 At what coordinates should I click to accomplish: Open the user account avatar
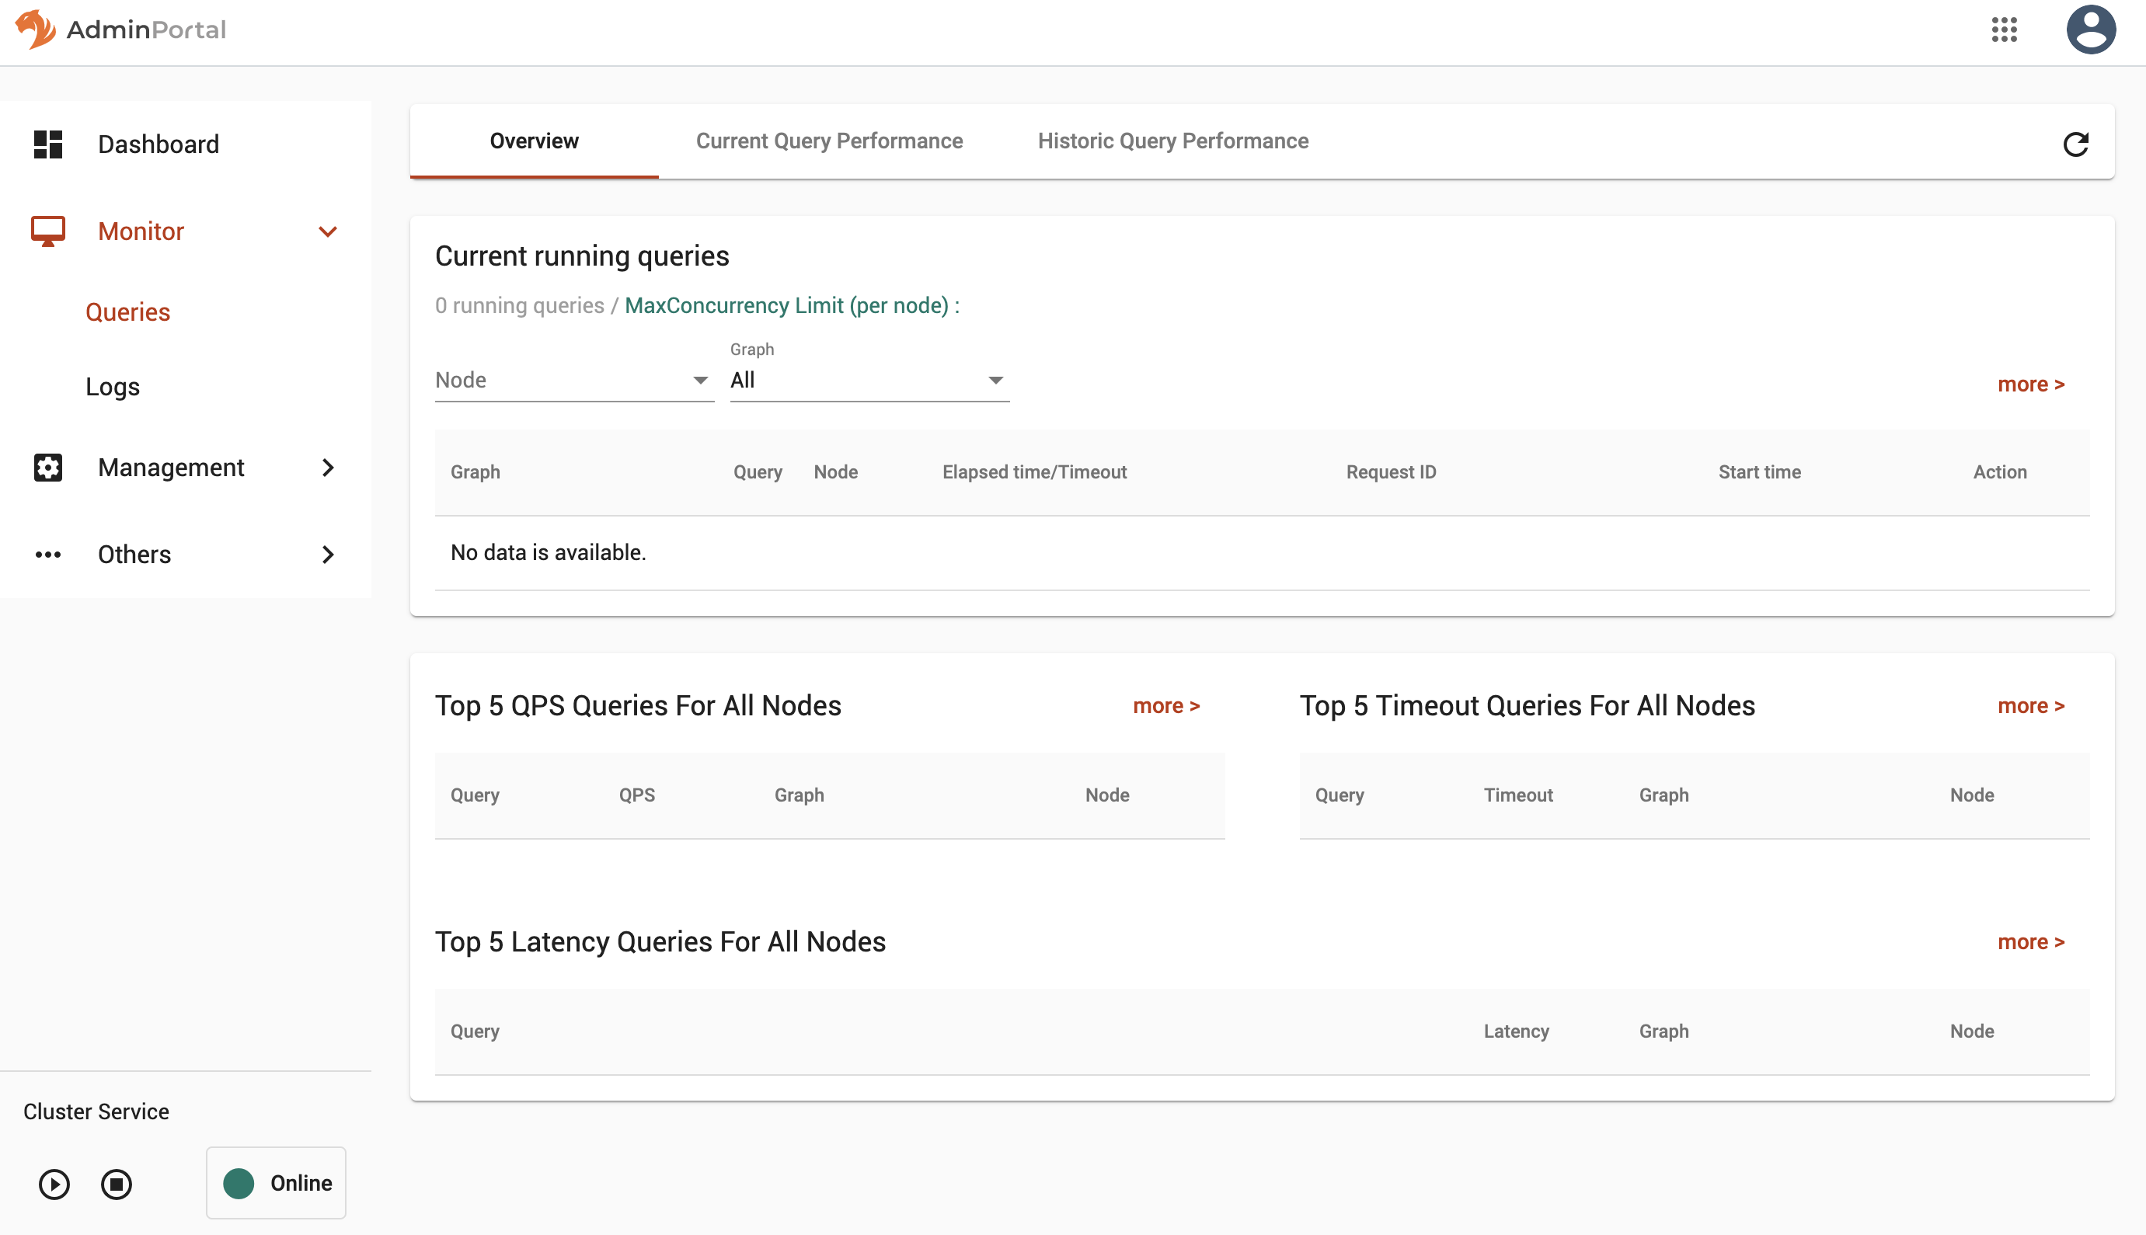[2090, 30]
